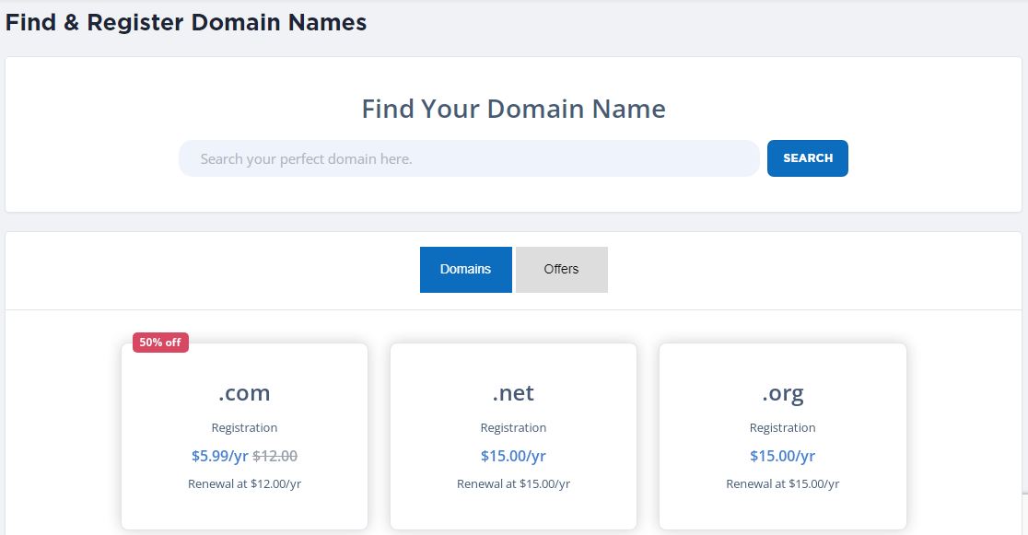Click the Registration label under .org
The width and height of the screenshot is (1028, 535).
[782, 427]
